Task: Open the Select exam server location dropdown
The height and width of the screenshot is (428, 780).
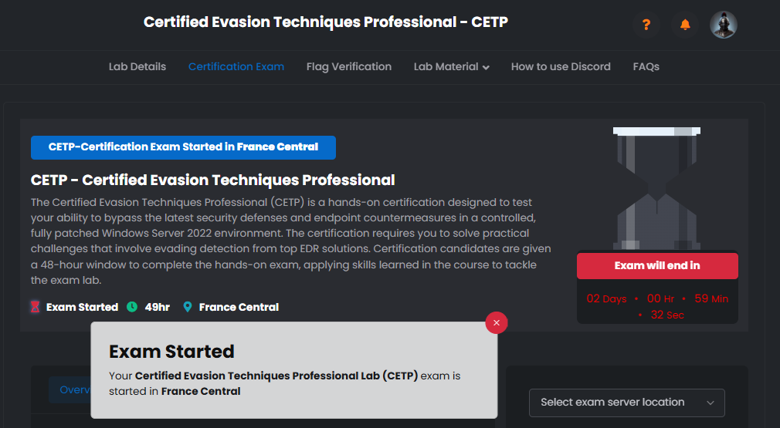Action: pos(626,403)
